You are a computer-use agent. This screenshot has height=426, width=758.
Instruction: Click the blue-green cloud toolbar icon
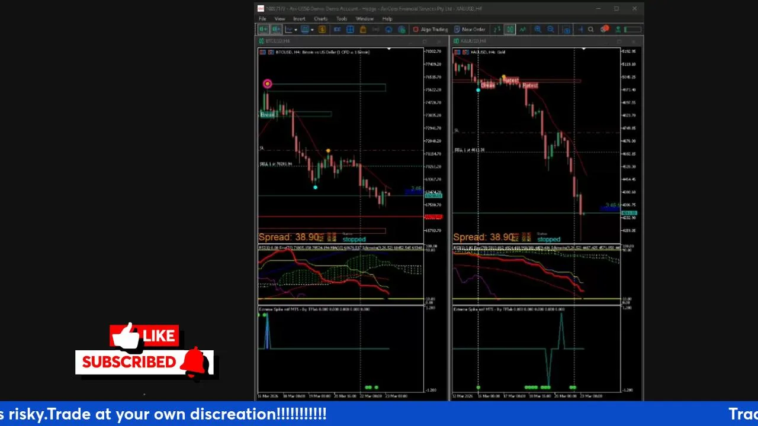[x=402, y=29]
